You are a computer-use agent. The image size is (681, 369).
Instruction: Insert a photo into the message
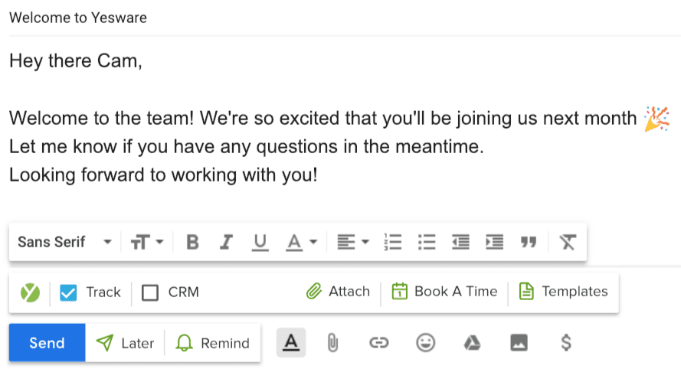519,343
